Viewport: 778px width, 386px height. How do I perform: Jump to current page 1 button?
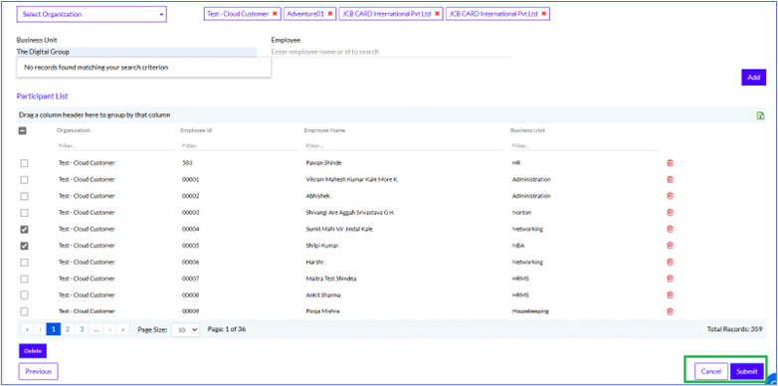tap(53, 329)
